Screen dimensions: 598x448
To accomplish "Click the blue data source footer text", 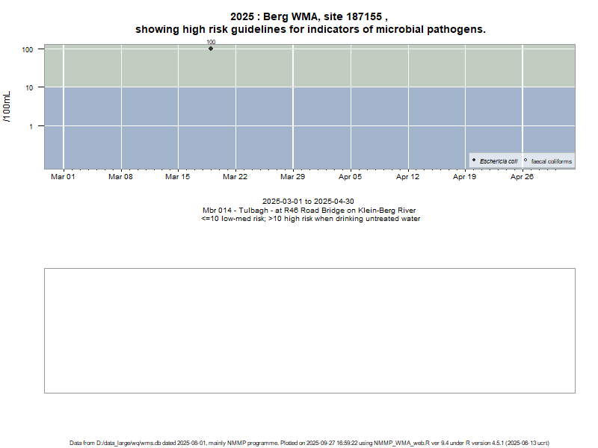I will click(309, 443).
